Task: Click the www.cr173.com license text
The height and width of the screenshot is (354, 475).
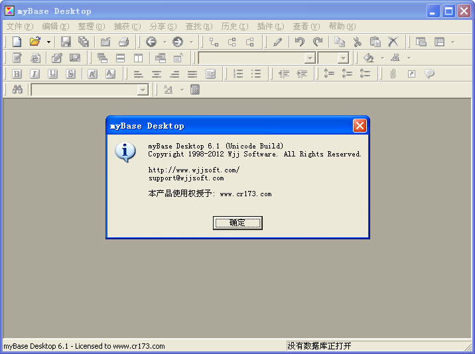Action: [x=245, y=194]
